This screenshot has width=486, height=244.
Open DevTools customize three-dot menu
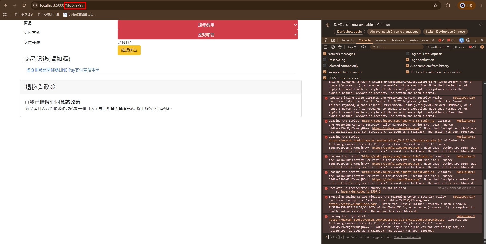click(475, 40)
